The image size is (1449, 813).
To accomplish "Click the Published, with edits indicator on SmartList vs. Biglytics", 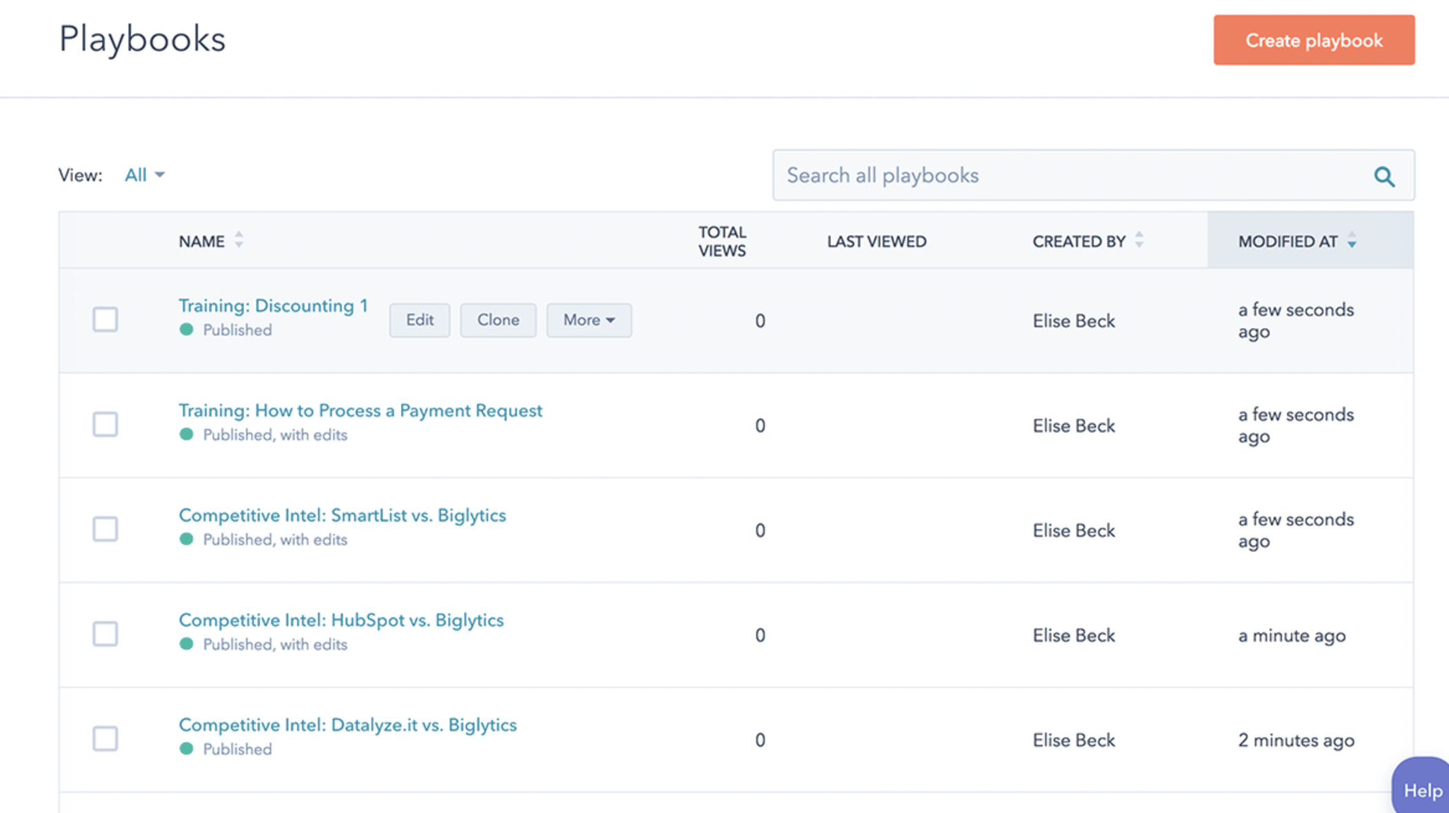I will point(186,539).
